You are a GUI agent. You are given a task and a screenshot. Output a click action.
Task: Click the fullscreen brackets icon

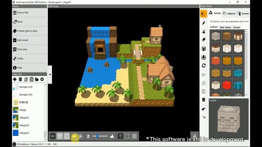tap(127, 136)
